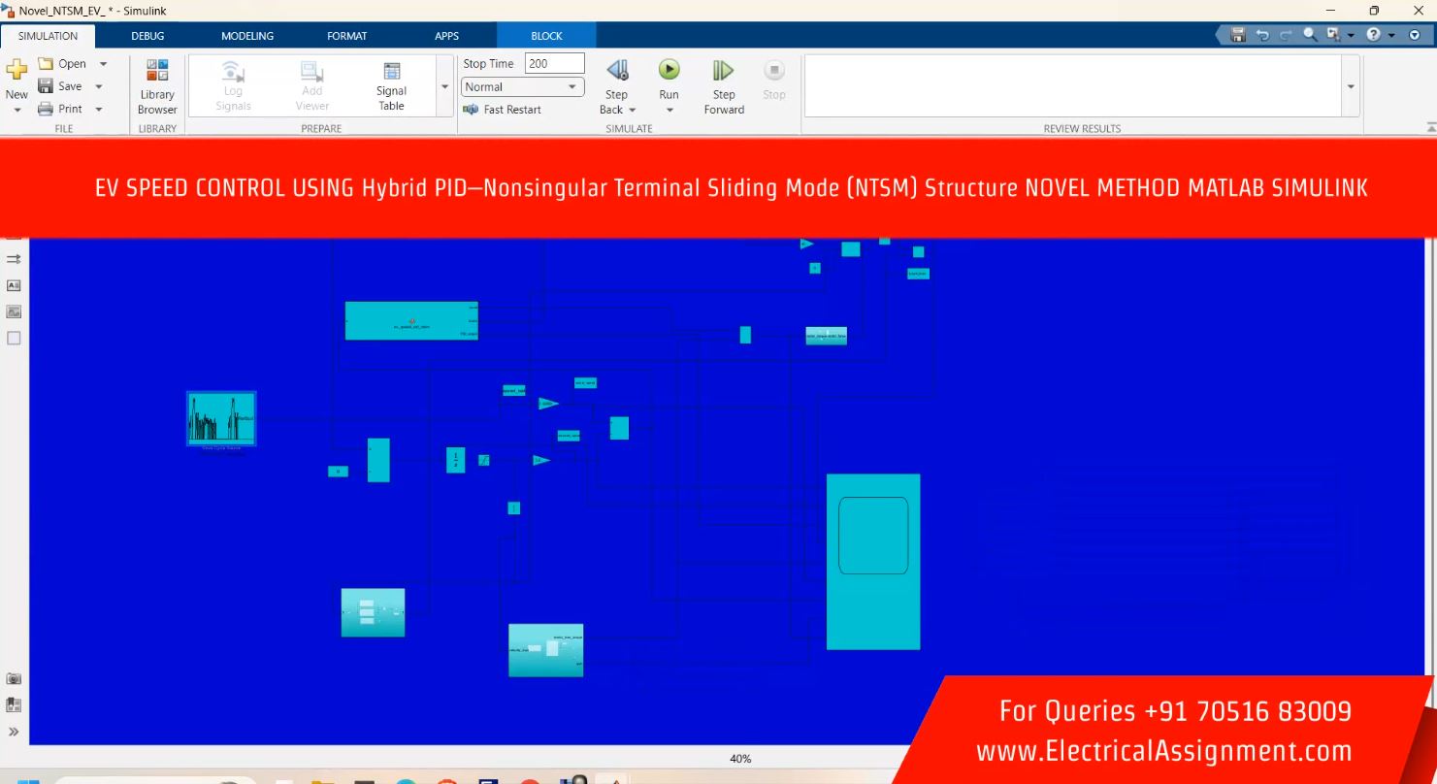Toggle the area box tool in palette

14,338
